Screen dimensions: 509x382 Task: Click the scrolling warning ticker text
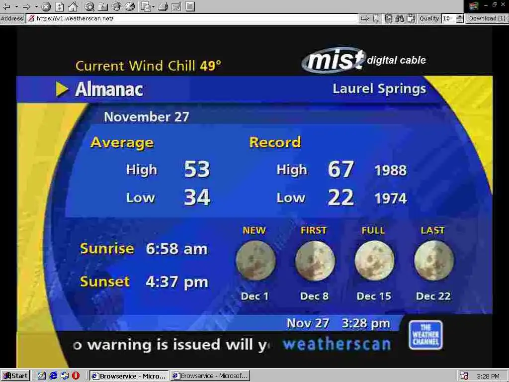(x=171, y=345)
